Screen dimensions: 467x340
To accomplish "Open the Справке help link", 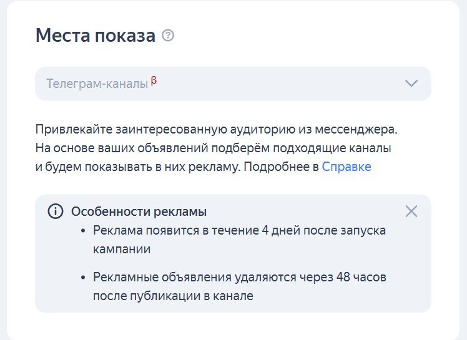I will click(x=347, y=167).
